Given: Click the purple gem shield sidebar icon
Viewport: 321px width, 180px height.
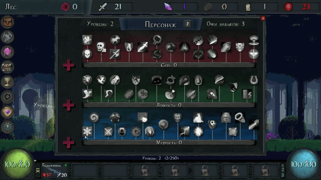Looking at the screenshot, I should [x=7, y=112].
